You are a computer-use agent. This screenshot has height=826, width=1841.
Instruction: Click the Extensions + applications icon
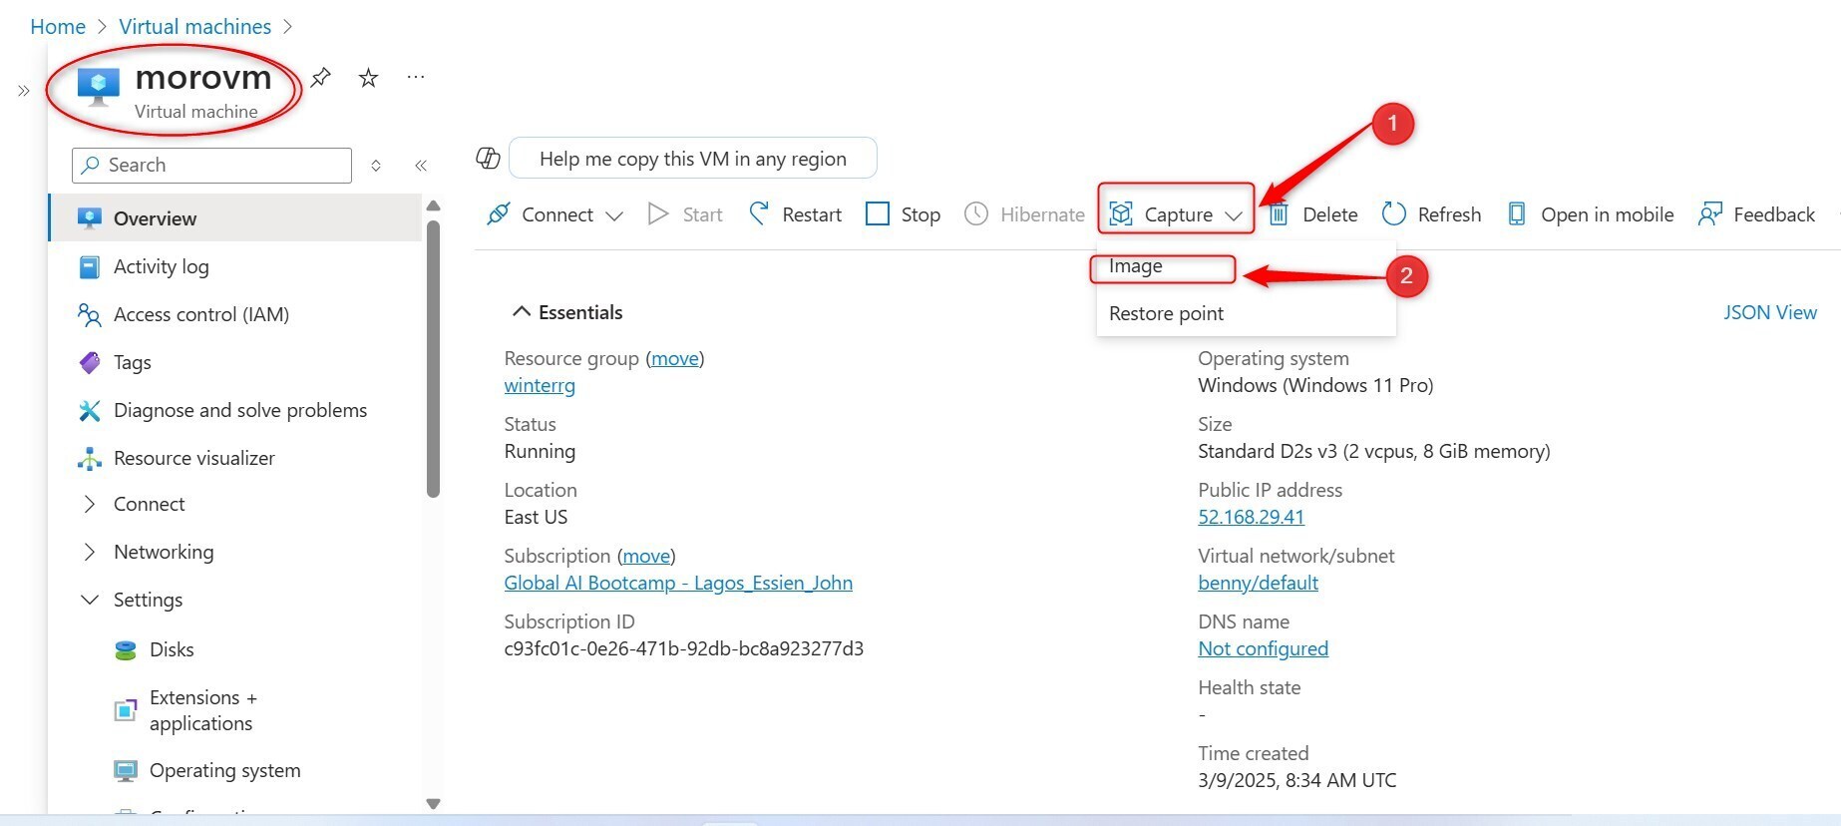(x=126, y=710)
